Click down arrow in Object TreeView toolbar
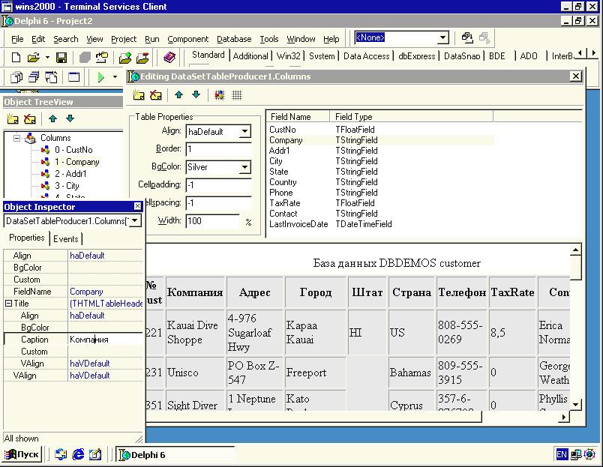 (x=70, y=118)
